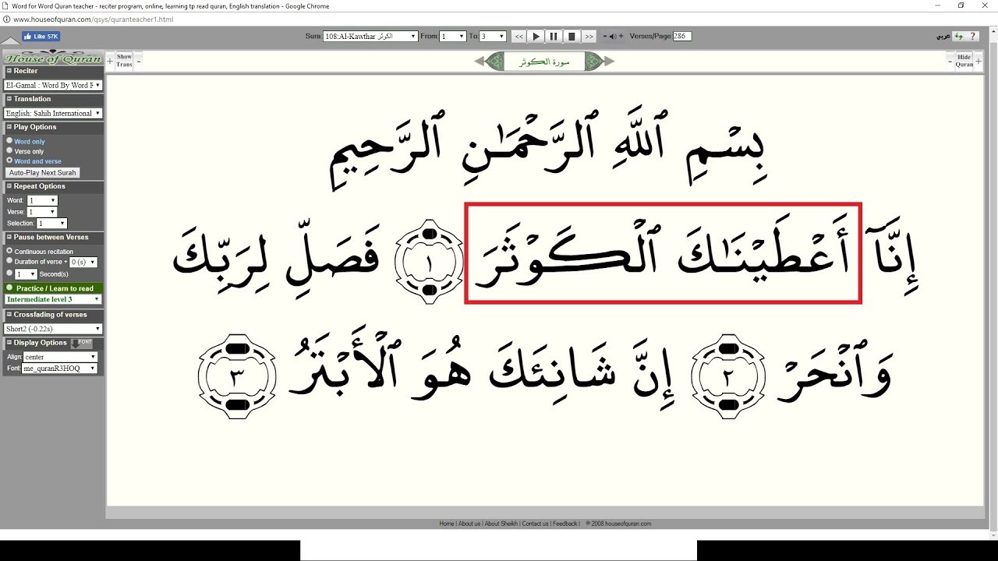Open the To verse dropdown
998x561 pixels.
pyautogui.click(x=493, y=37)
